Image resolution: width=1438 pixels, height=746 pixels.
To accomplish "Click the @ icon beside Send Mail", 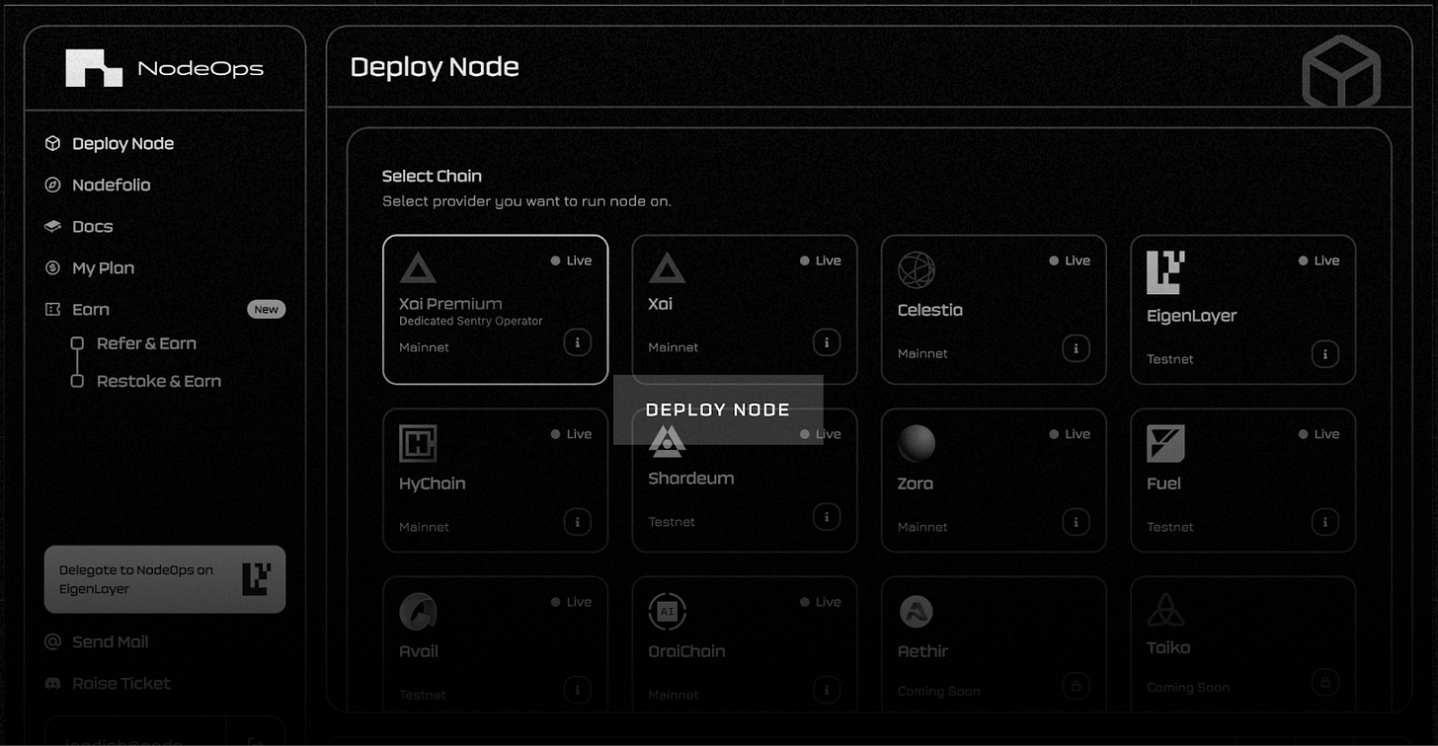I will 52,641.
